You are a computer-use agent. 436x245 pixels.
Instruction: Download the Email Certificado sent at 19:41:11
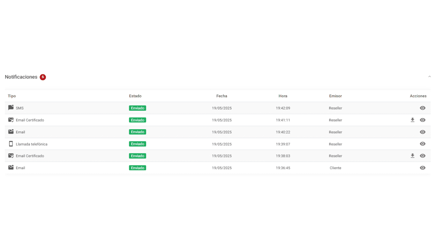coord(412,120)
